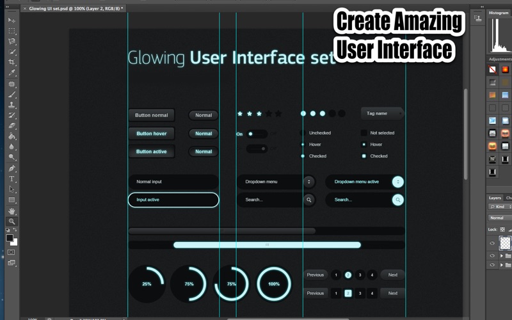Select the Healing Brush tool

pos(12,84)
